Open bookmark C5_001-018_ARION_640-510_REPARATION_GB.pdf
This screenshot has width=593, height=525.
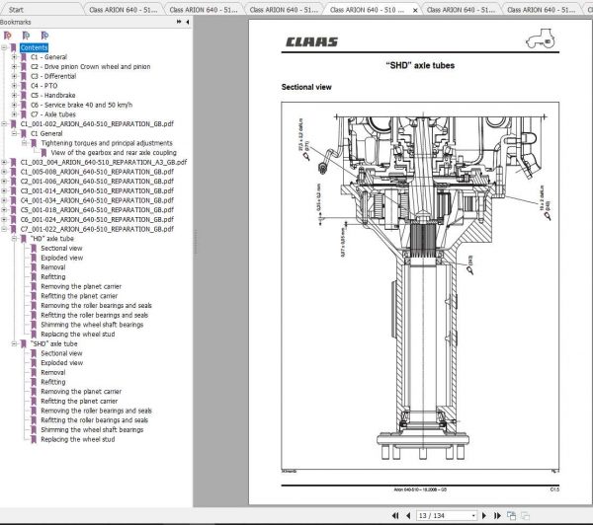(x=97, y=210)
